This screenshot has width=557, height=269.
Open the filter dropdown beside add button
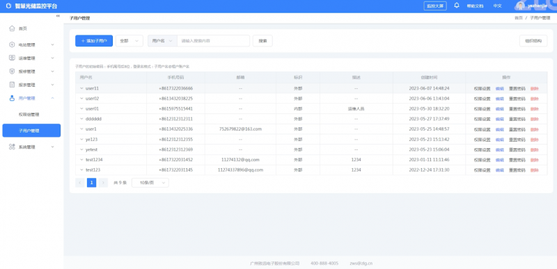[x=130, y=41]
